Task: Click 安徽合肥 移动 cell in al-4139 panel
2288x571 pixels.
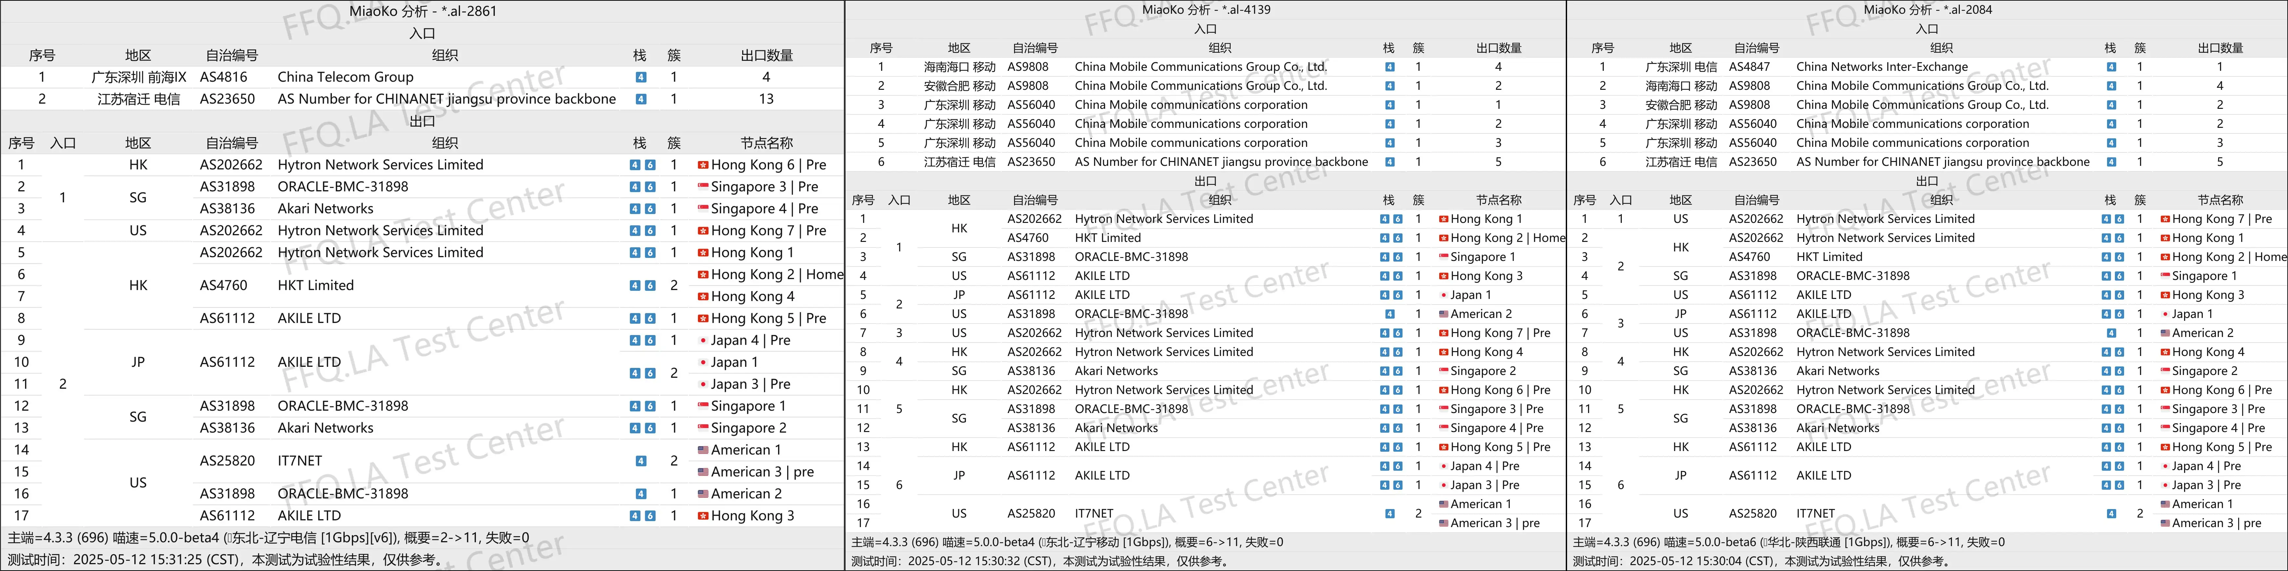Action: point(959,86)
